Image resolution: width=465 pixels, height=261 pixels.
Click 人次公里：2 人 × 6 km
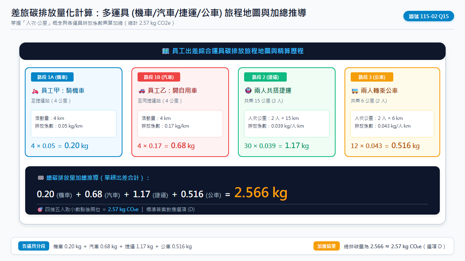coord(379,118)
